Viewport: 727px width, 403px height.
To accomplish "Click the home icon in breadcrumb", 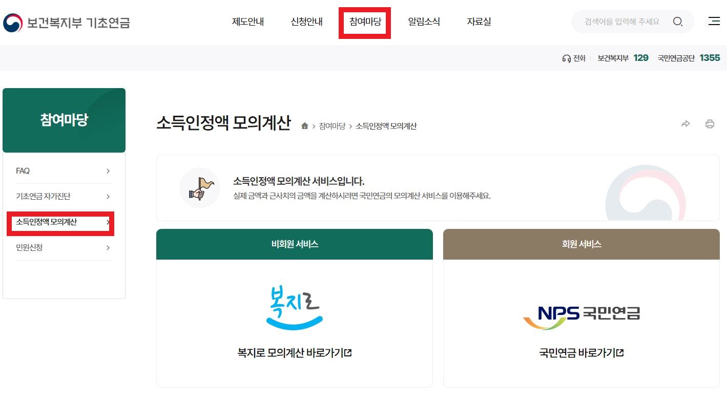I will click(305, 126).
